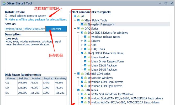Maximize the XNavi Install Tool window

(x=166, y=3)
